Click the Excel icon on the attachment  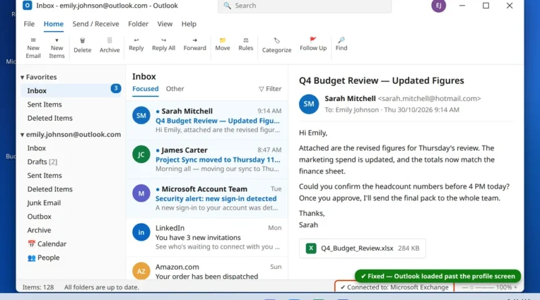click(x=311, y=248)
